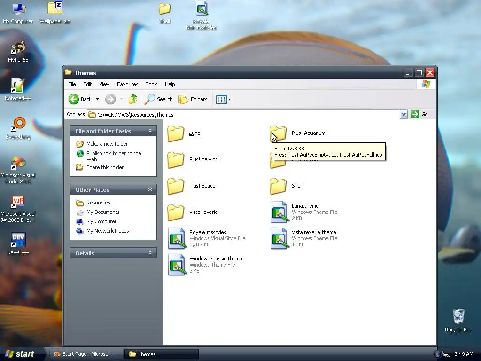Image resolution: width=481 pixels, height=361 pixels.
Task: Select the Recycle Bin icon
Action: pos(458,321)
